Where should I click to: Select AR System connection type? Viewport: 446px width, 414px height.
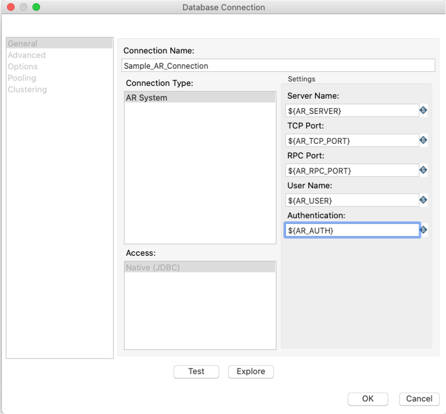(200, 98)
